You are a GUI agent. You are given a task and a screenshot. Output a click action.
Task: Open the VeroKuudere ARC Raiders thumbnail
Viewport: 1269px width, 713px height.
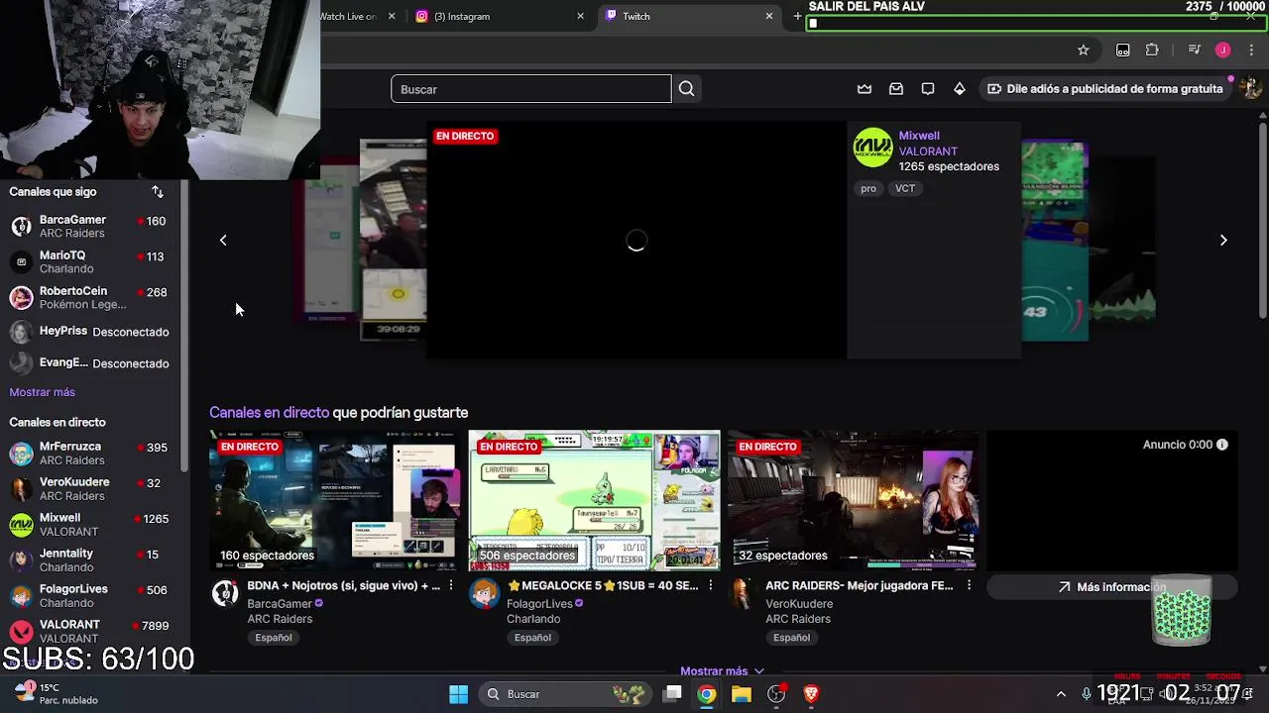tap(854, 500)
